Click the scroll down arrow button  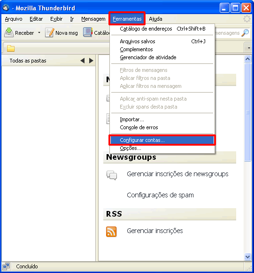pos(247,257)
